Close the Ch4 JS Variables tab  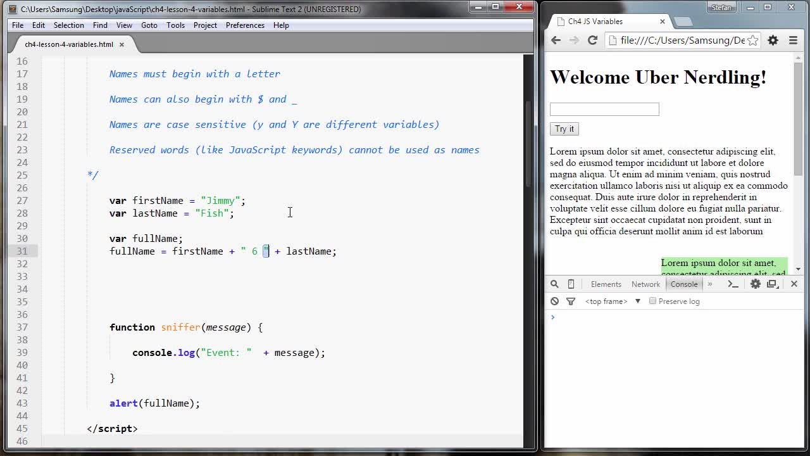pyautogui.click(x=663, y=21)
